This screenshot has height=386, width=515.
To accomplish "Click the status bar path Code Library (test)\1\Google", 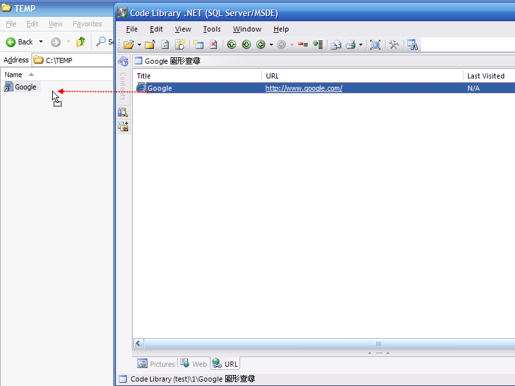I will [192, 379].
